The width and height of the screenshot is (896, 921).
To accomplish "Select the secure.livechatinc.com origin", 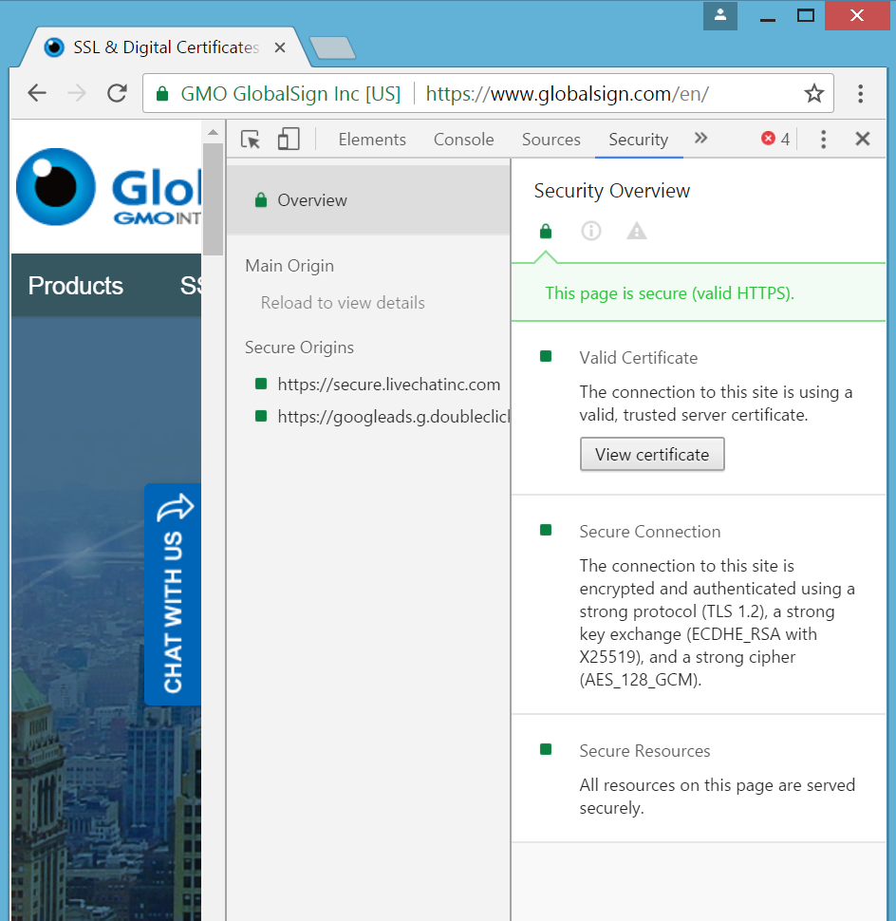I will (388, 385).
